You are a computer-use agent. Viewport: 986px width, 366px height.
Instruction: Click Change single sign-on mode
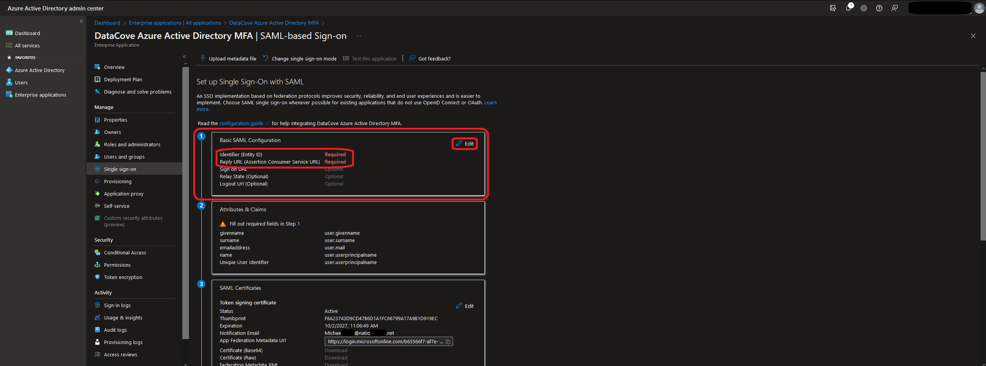(x=300, y=59)
